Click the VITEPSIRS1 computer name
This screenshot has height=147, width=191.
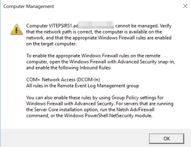pos(61,26)
